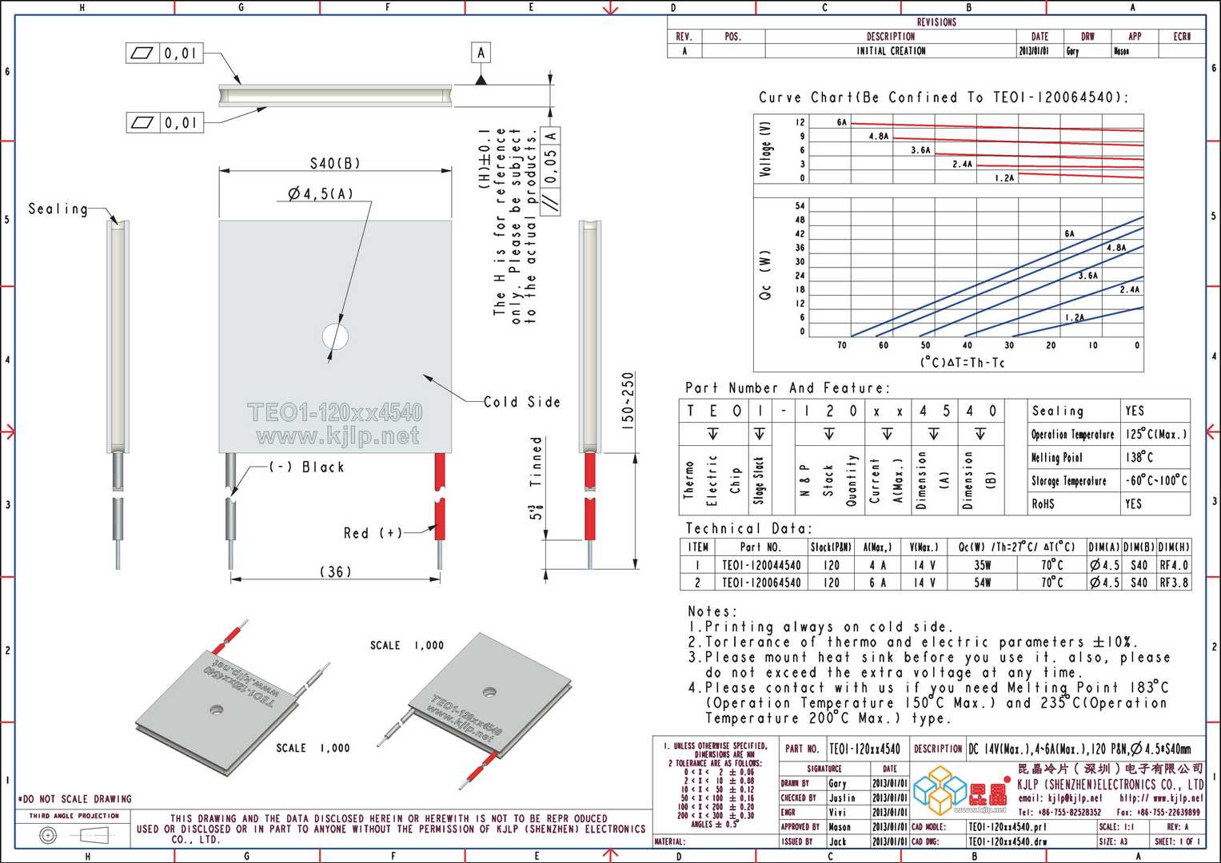Screen dimensions: 1221x863
Task: Click part number TEO1-12004540 in the table
Action: coord(760,565)
